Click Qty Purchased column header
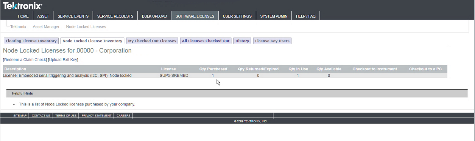 click(213, 69)
